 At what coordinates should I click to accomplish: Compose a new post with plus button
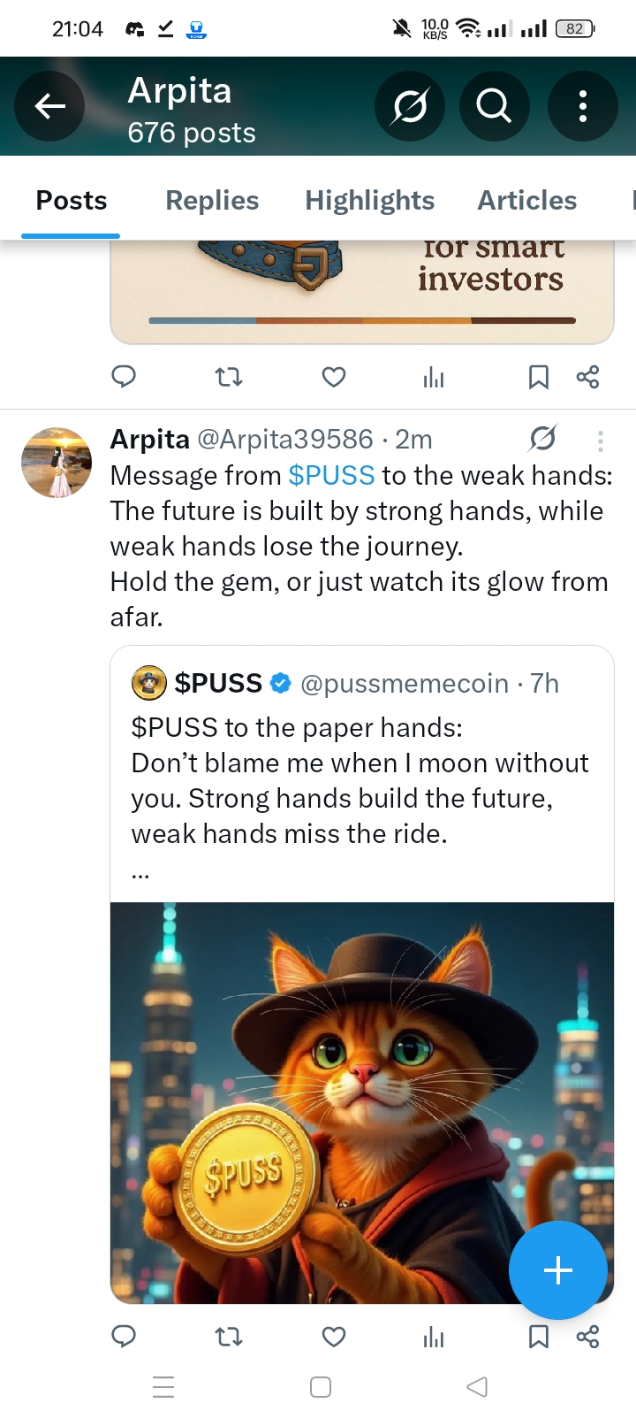558,1270
